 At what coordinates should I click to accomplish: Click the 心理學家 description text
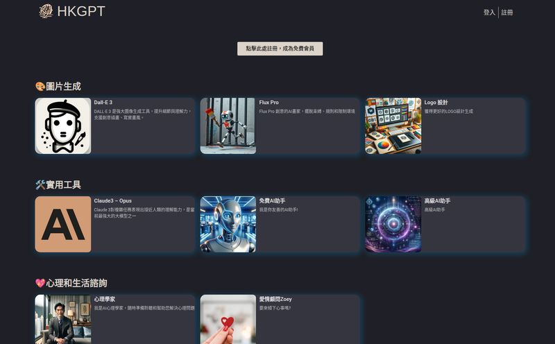[144, 308]
